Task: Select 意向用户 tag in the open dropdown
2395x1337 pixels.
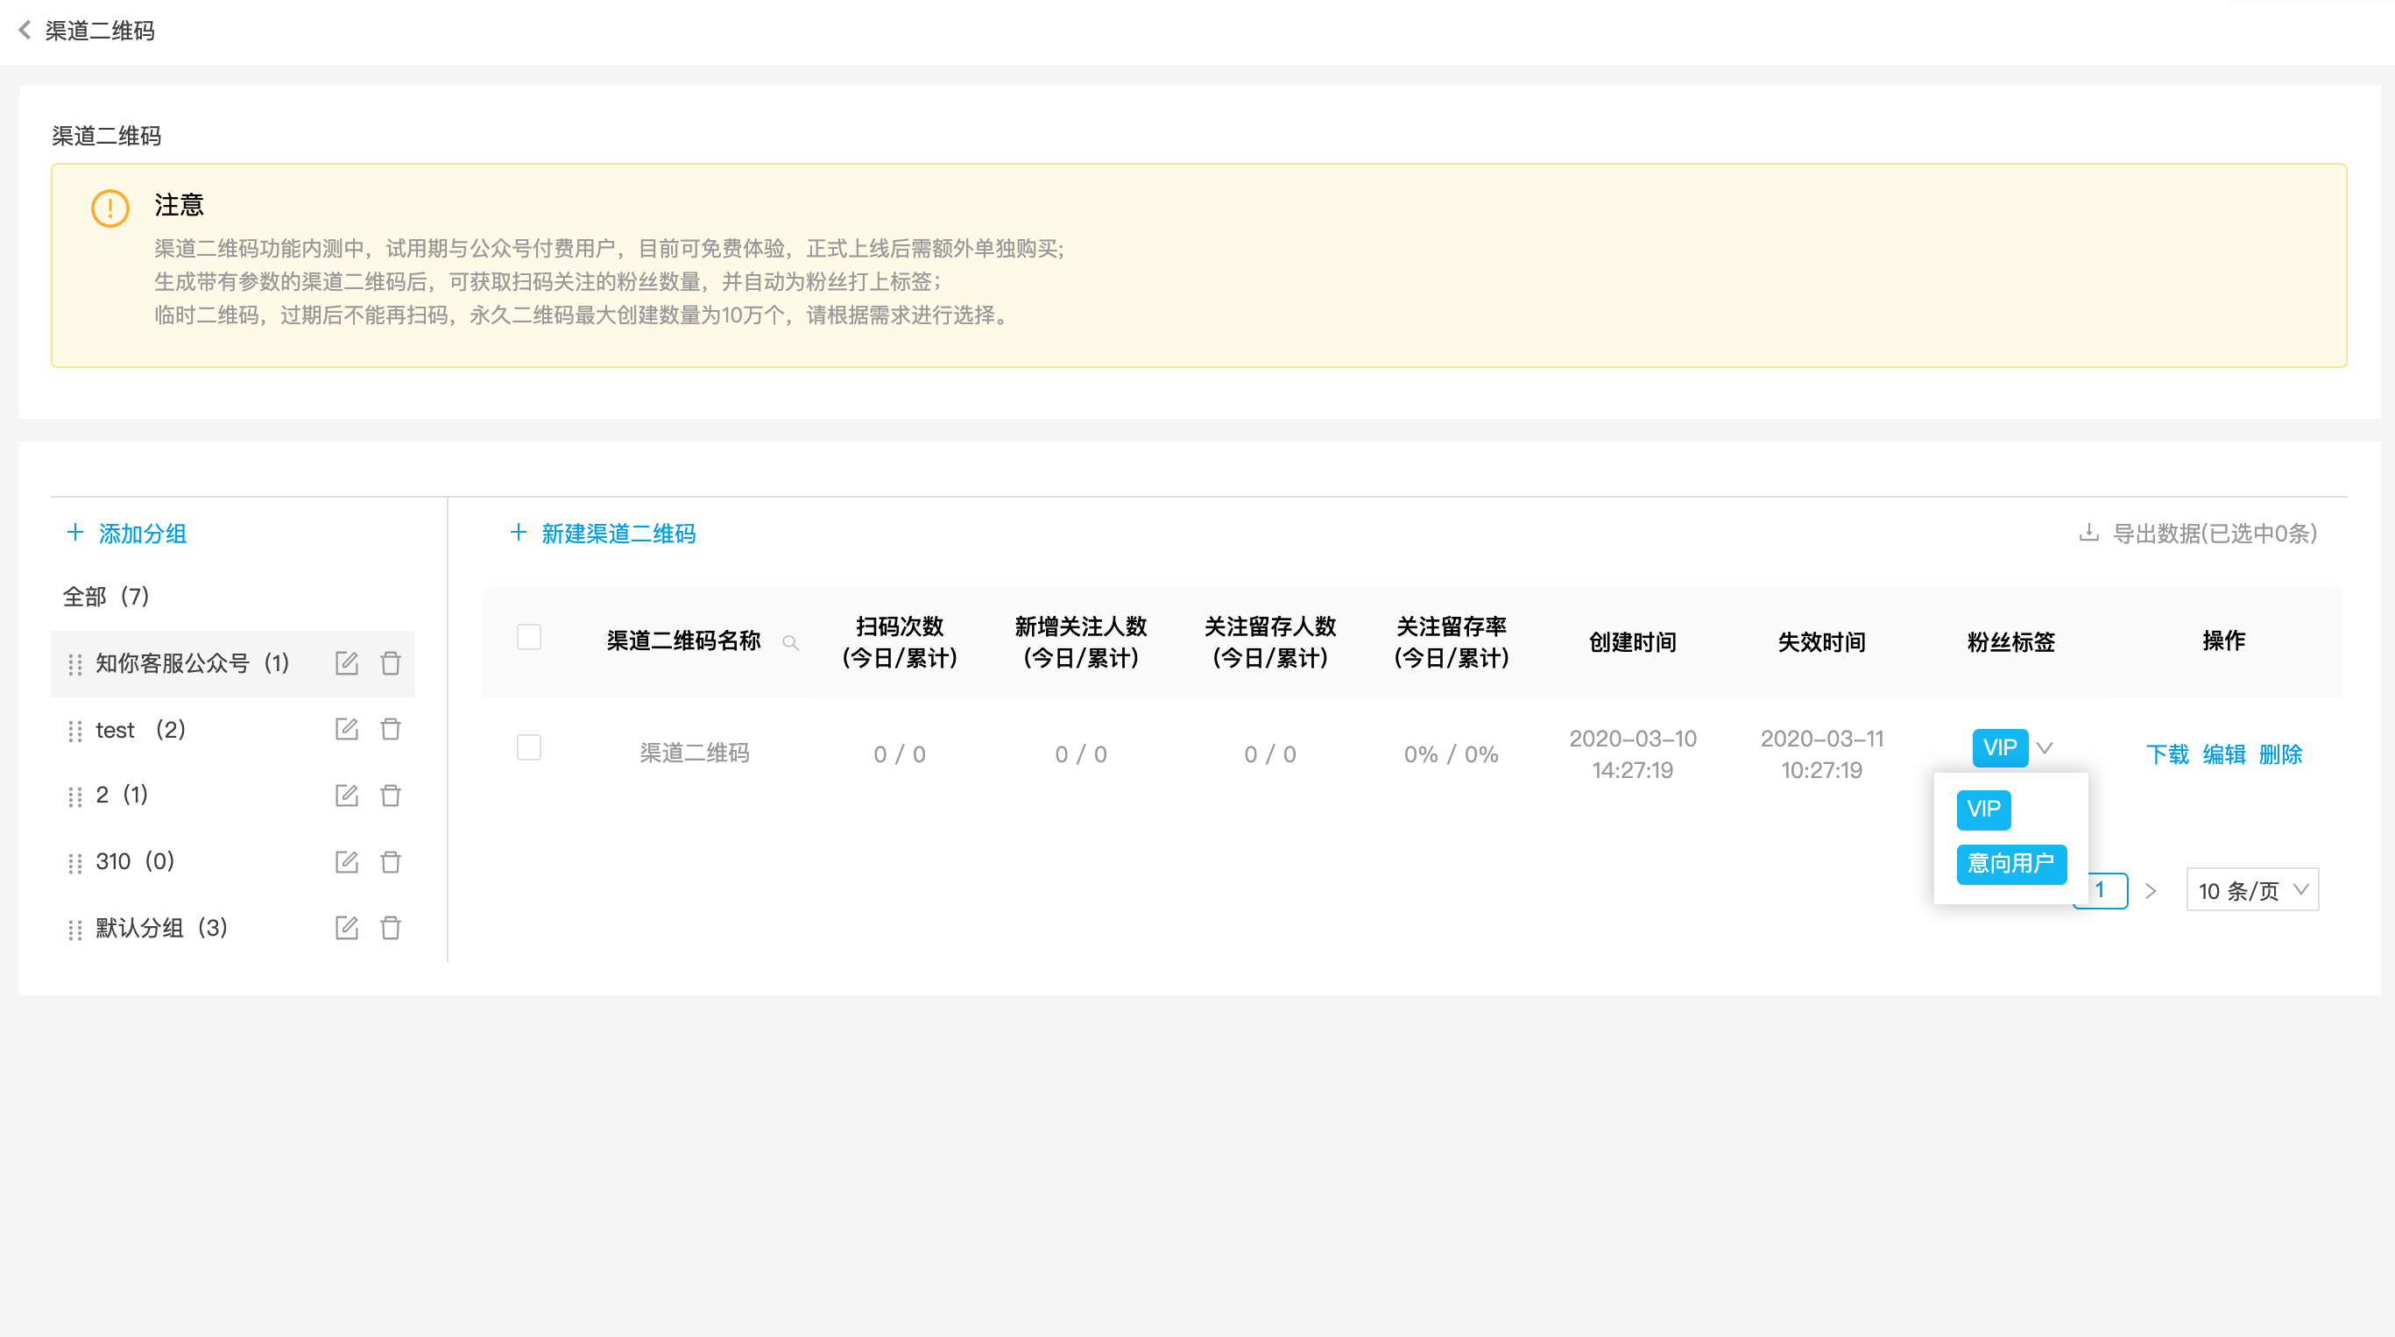Action: coord(2011,864)
